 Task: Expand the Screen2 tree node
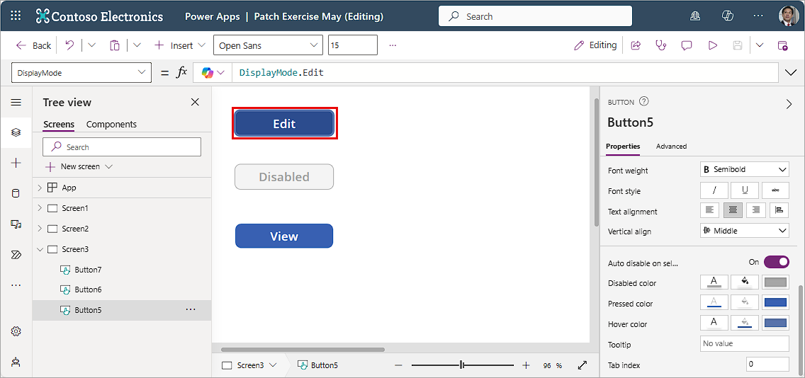pos(40,228)
